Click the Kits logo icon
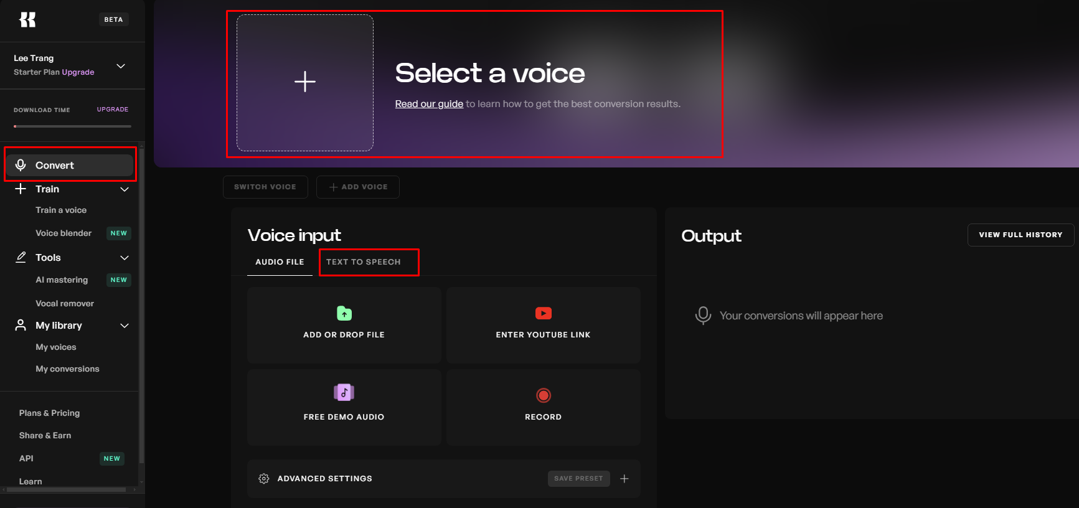 click(x=27, y=20)
